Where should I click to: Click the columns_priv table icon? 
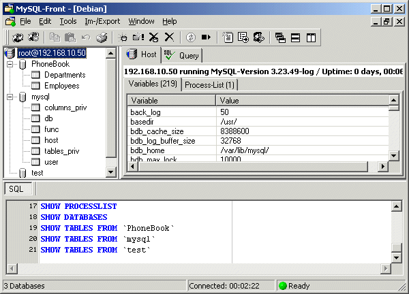click(x=35, y=108)
